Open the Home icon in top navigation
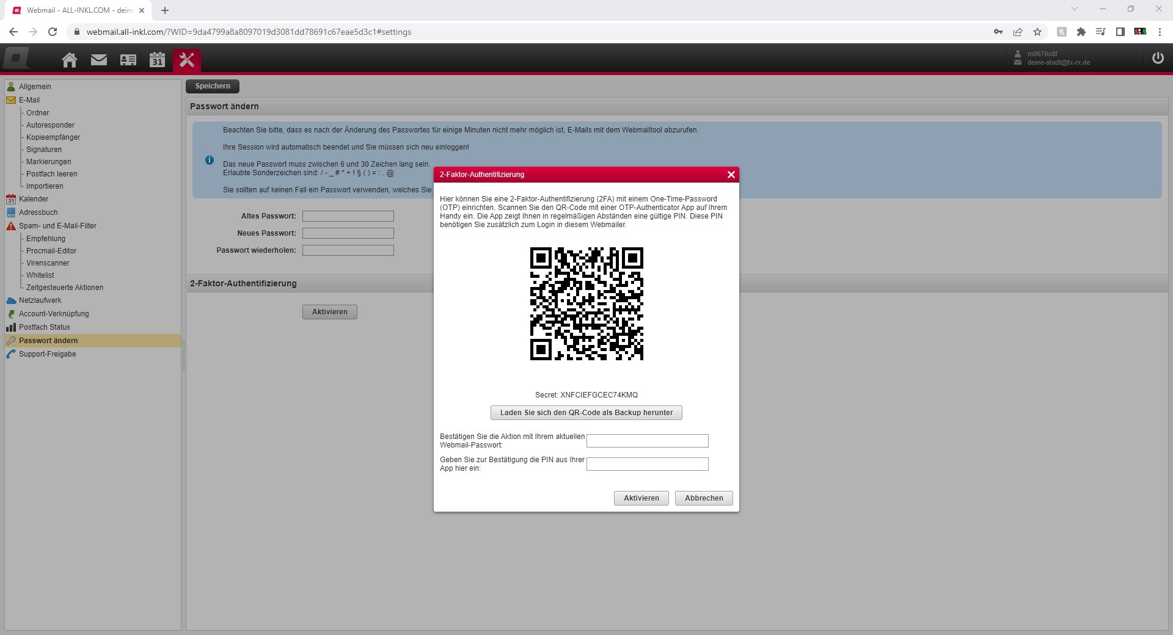The width and height of the screenshot is (1173, 635). (x=70, y=60)
